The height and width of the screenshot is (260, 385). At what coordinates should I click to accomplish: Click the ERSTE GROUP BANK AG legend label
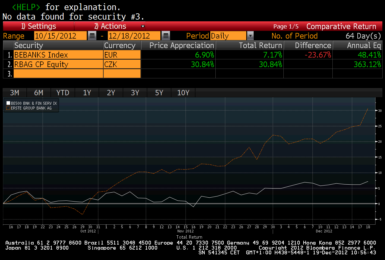(31, 108)
